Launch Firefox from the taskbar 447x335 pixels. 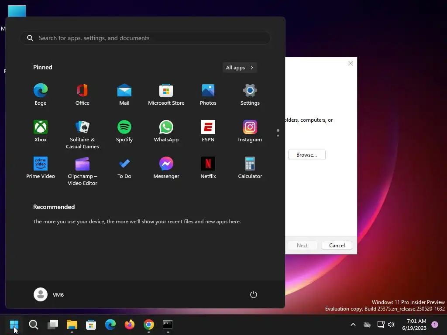pos(129,324)
